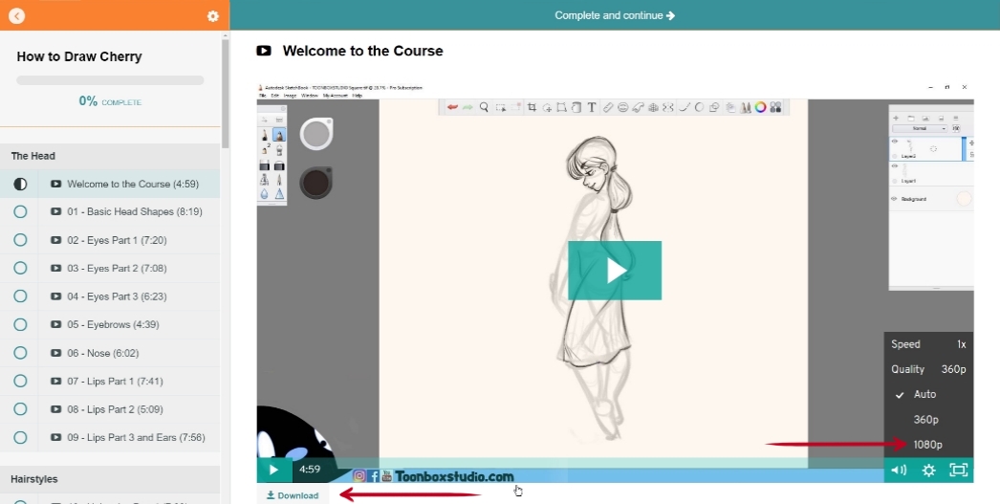
Task: Toggle completion circle for 06 - Nose
Action: (20, 353)
